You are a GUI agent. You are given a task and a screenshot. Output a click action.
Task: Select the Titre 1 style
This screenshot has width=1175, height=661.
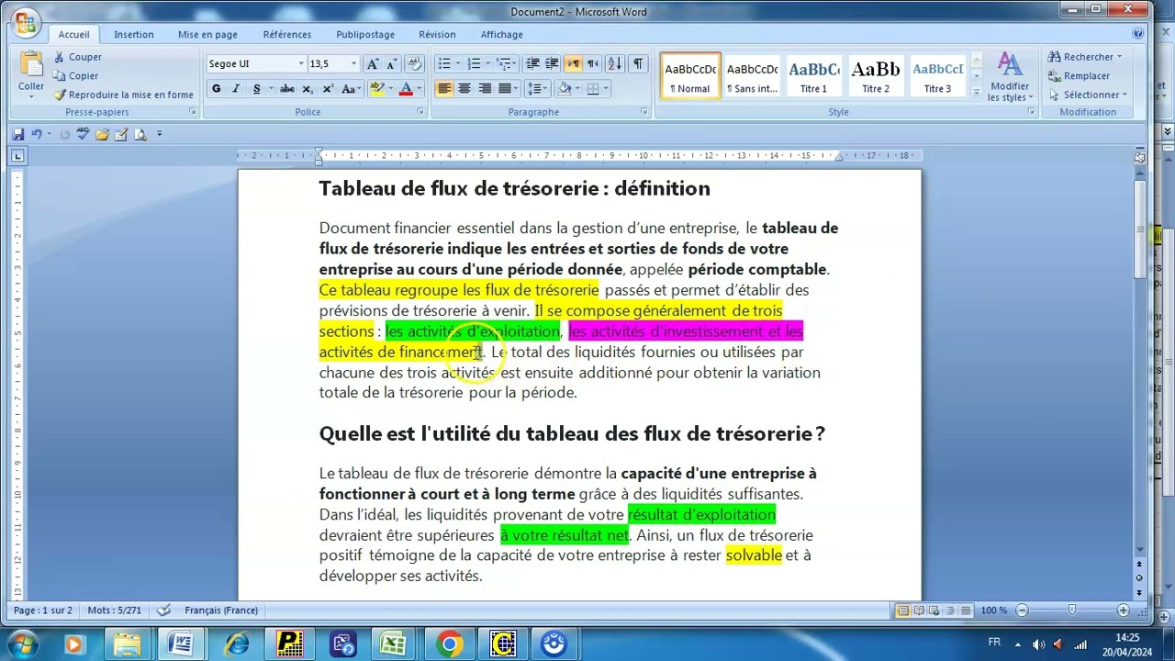[813, 76]
